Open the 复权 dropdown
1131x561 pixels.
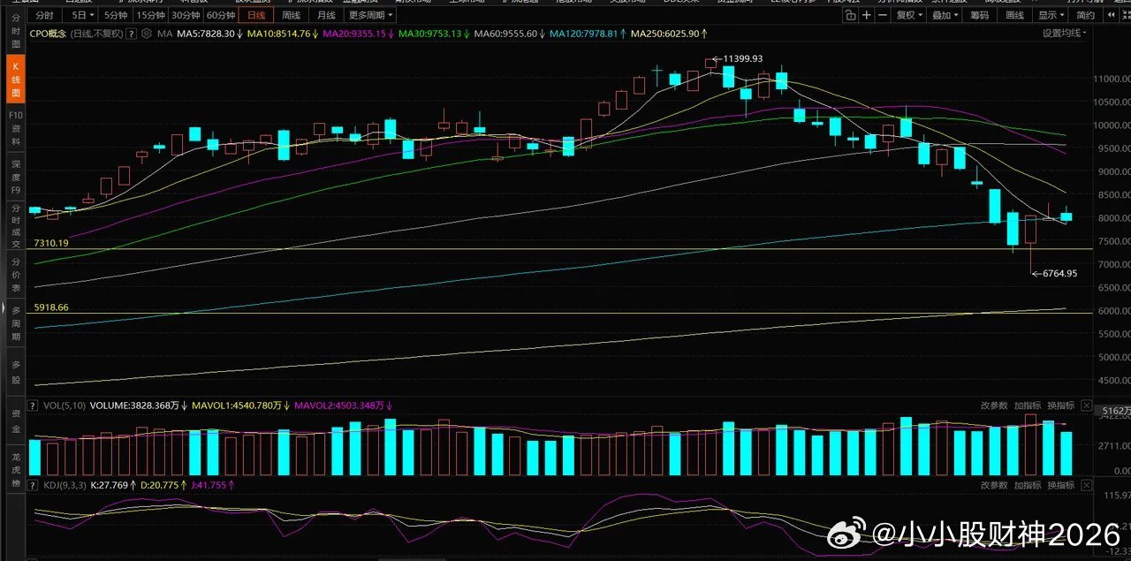click(908, 15)
